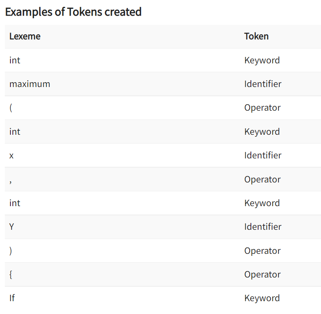
Task: Click the Operator token beside the comma
Action: tap(262, 179)
